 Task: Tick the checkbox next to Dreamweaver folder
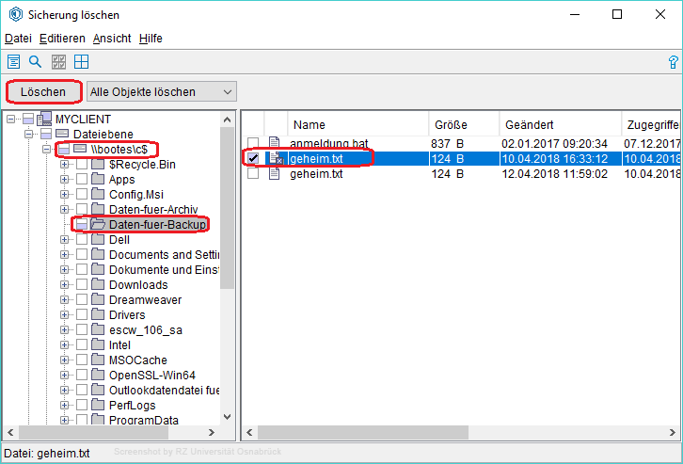(82, 300)
